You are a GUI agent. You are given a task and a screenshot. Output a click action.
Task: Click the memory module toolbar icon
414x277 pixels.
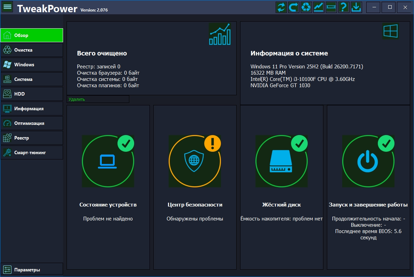tap(331, 7)
